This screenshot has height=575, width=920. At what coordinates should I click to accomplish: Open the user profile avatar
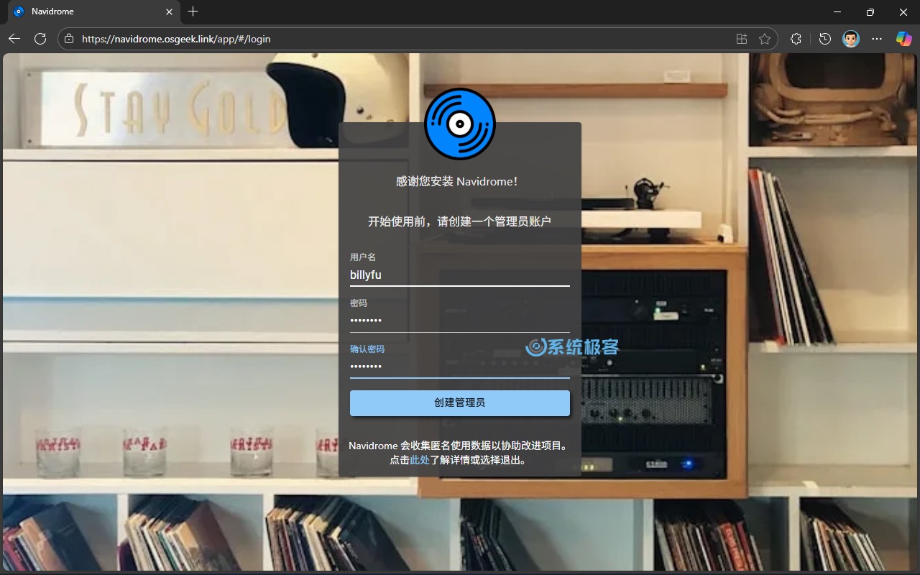[x=850, y=39]
